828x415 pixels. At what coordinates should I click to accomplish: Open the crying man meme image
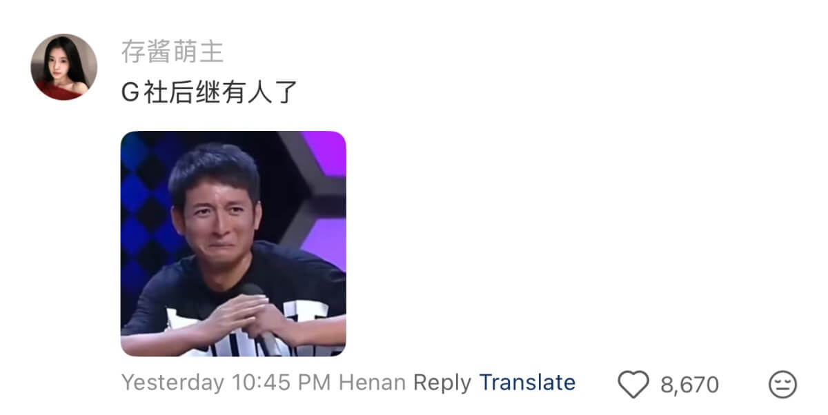coord(233,243)
